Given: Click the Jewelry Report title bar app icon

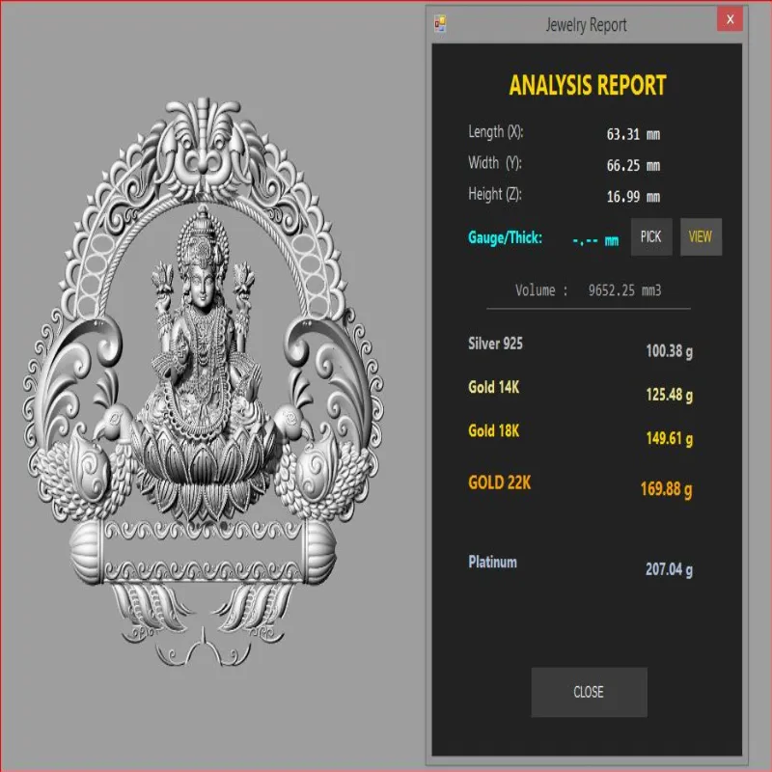Looking at the screenshot, I should 440,23.
